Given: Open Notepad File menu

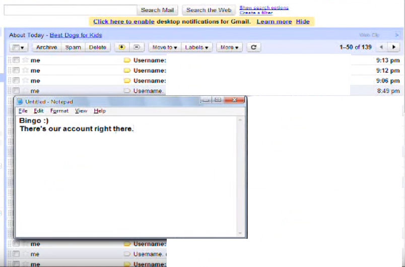Looking at the screenshot, I should tap(23, 111).
